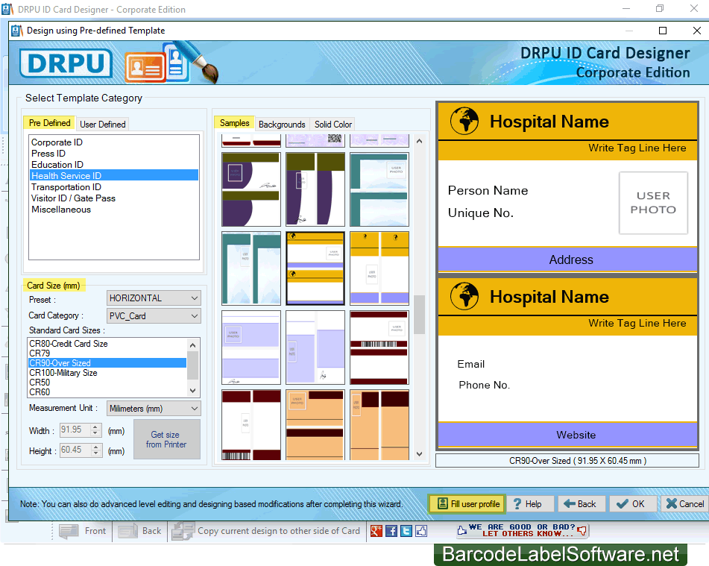Click the USER PHOTO placeholder in preview

(653, 203)
